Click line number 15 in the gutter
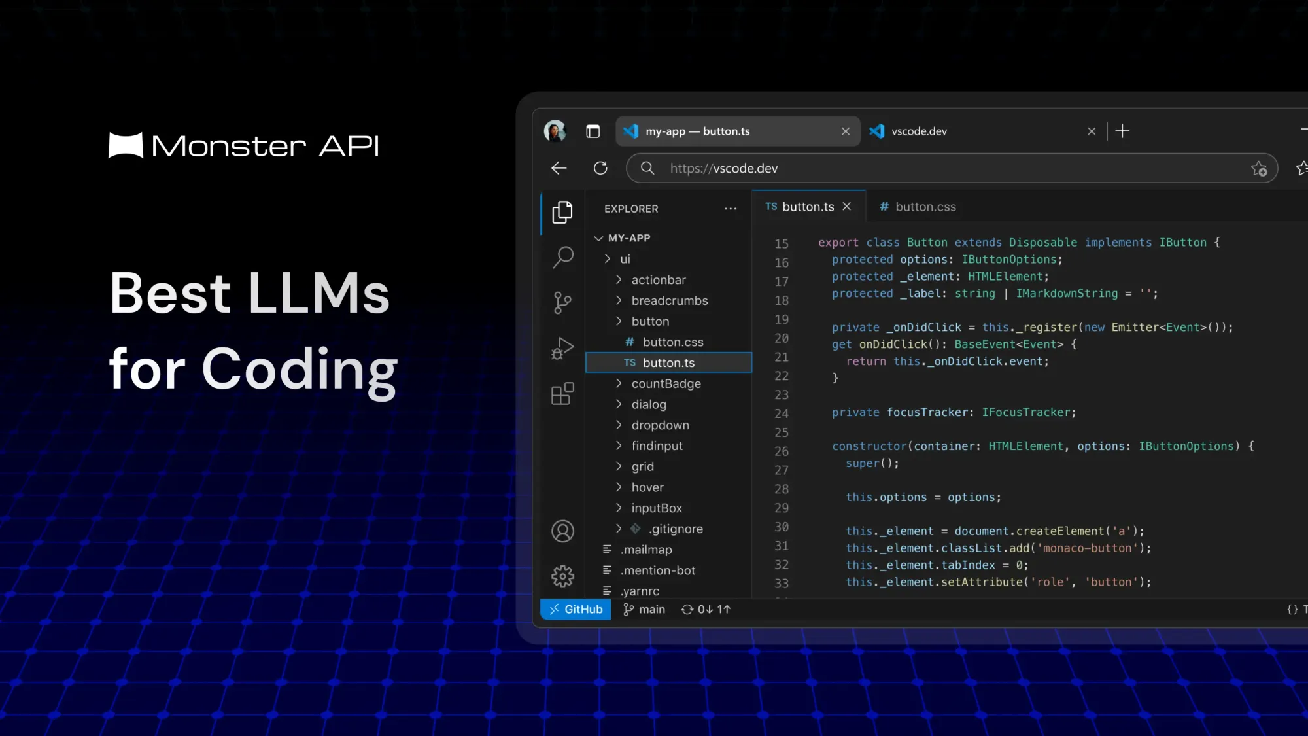Image resolution: width=1308 pixels, height=736 pixels. 782,244
